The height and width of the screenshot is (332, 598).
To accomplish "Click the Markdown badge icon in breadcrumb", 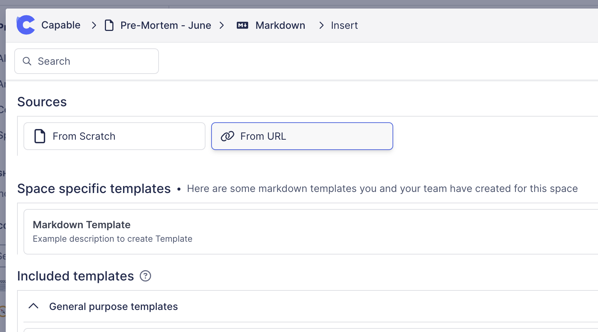I will [x=242, y=25].
